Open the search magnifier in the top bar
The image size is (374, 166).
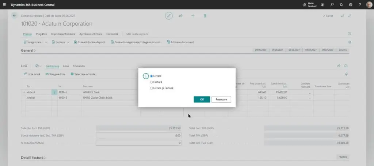pos(332,4)
